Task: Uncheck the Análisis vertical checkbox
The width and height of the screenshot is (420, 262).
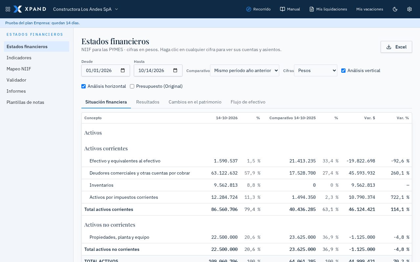Action: [x=344, y=70]
